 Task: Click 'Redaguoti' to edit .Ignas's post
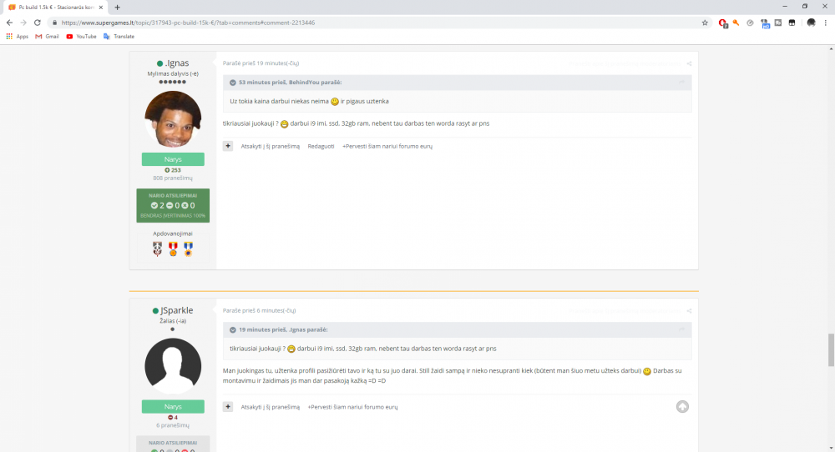click(321, 146)
